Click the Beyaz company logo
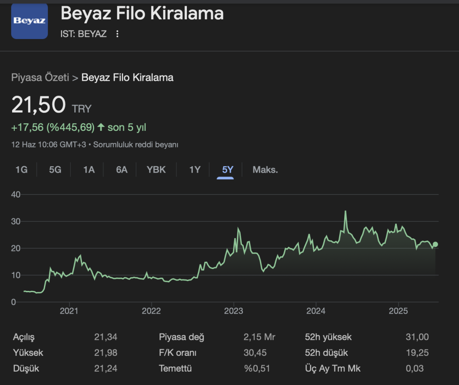The width and height of the screenshot is (459, 385). [29, 21]
